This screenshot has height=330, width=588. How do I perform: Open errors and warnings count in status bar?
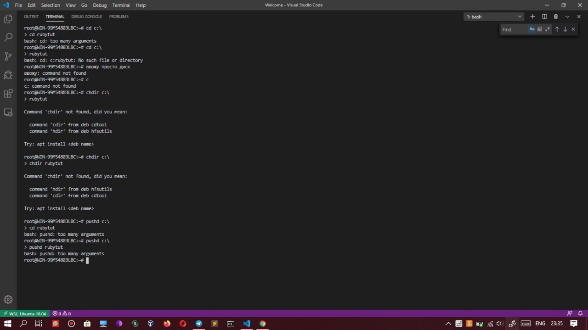tap(62, 313)
